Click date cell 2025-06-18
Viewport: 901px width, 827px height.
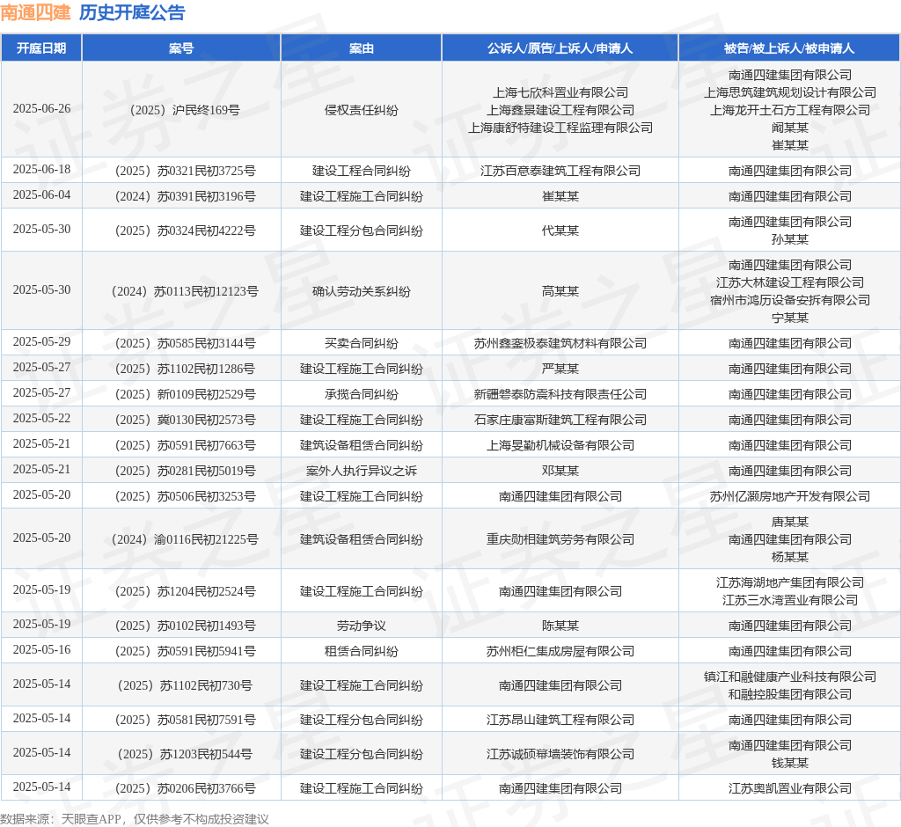pyautogui.click(x=41, y=170)
